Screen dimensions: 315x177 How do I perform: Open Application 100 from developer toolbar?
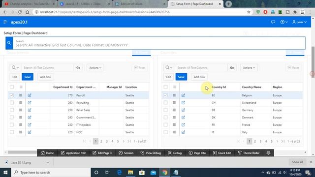click(x=73, y=153)
